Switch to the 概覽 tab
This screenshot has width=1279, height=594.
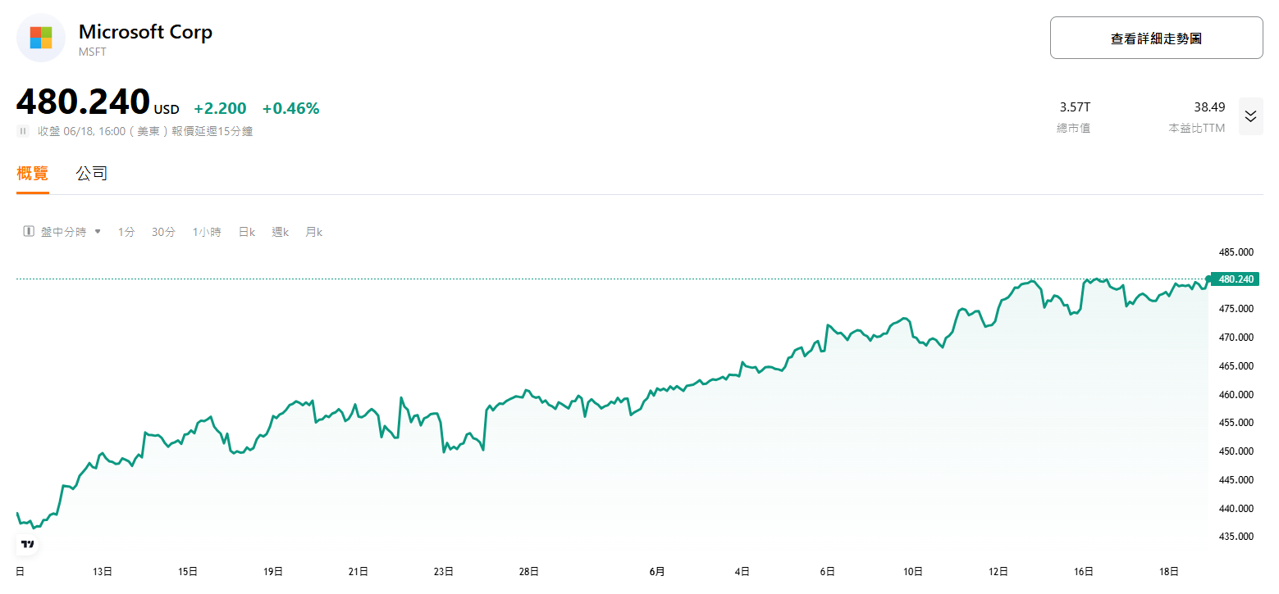point(32,173)
